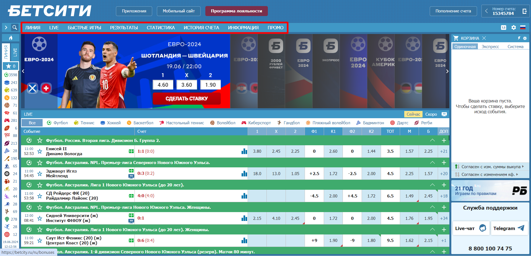531x256 pixels.
Task: Switch to the Экспресс bet tab
Action: click(x=490, y=47)
